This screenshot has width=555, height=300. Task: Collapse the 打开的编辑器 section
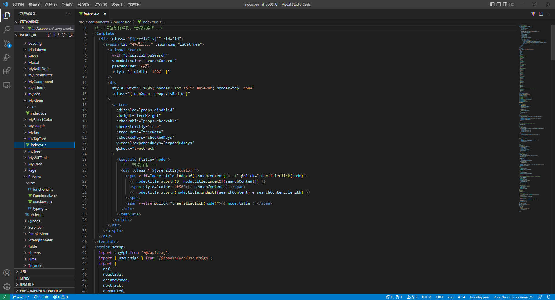44,22
